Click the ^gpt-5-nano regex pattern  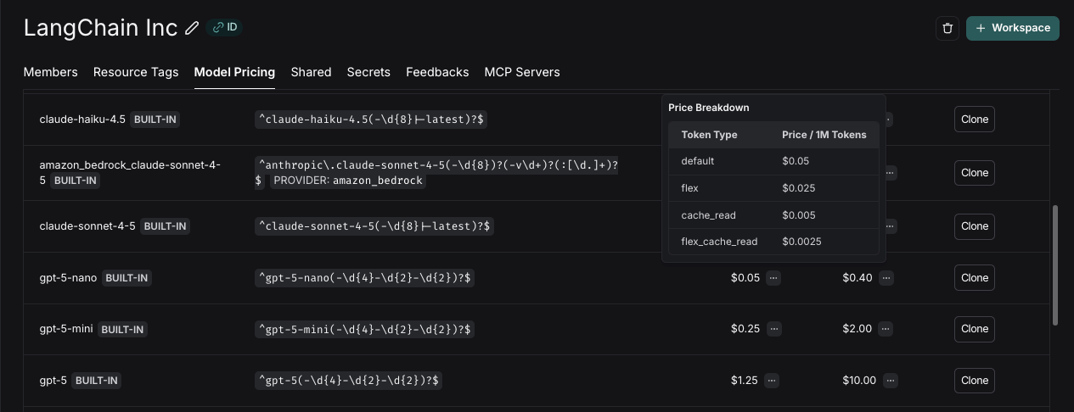click(365, 278)
